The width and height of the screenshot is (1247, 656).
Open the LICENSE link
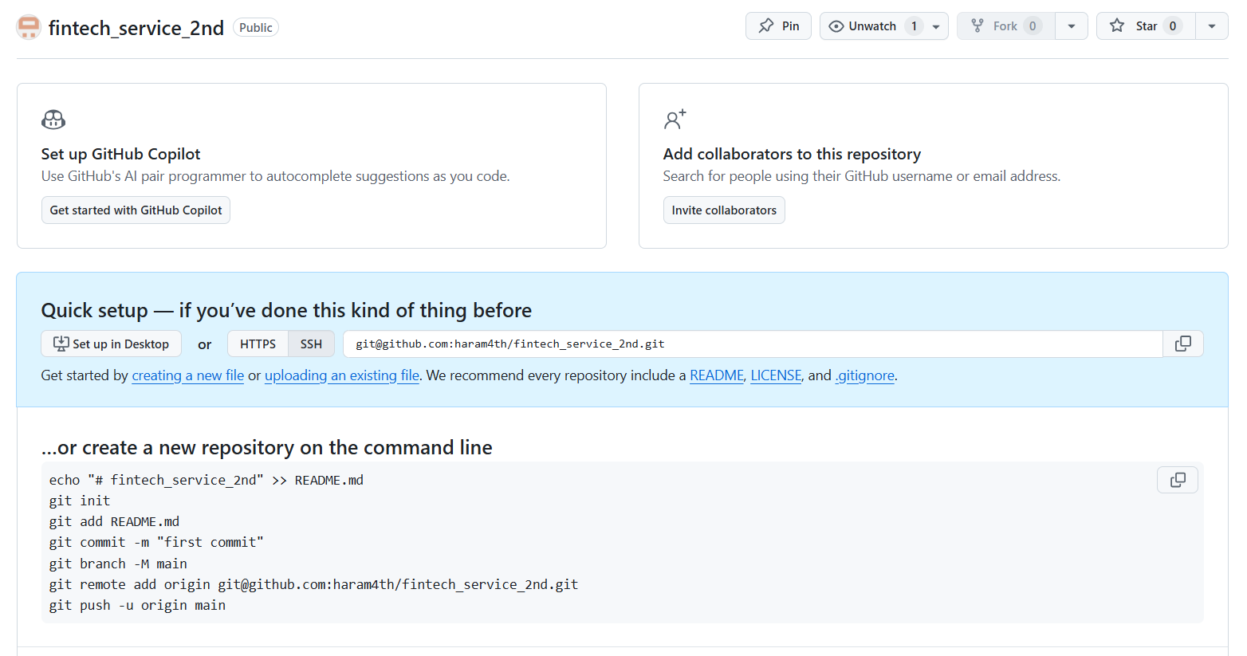[776, 375]
